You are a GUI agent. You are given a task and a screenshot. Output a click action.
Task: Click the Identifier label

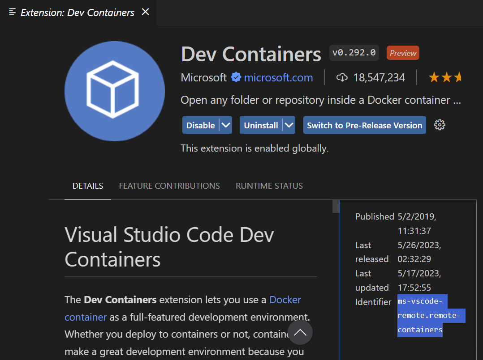[373, 302]
